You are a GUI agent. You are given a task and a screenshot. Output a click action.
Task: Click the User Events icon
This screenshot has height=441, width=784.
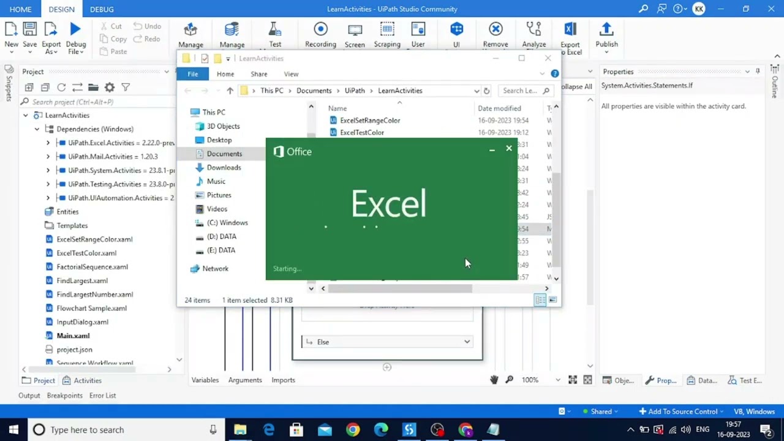418,29
